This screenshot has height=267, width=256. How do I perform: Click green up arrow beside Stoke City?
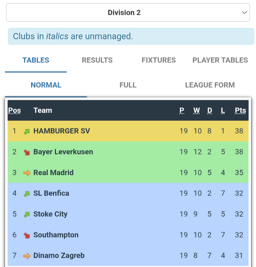click(27, 214)
